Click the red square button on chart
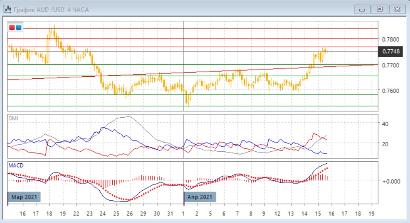This screenshot has height=223, width=410. pos(12,27)
